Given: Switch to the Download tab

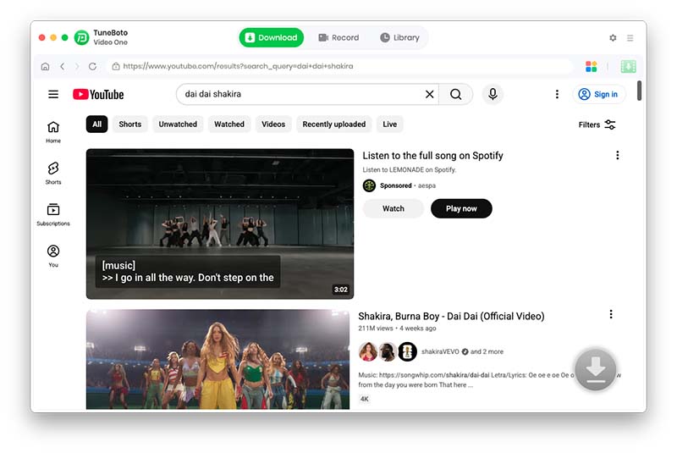Looking at the screenshot, I should (271, 37).
